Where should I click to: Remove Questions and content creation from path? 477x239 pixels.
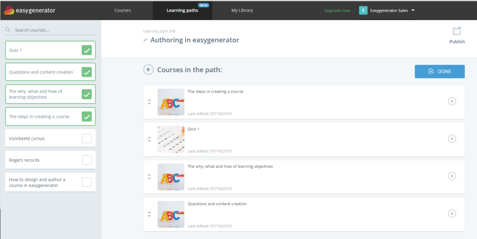tap(452, 213)
